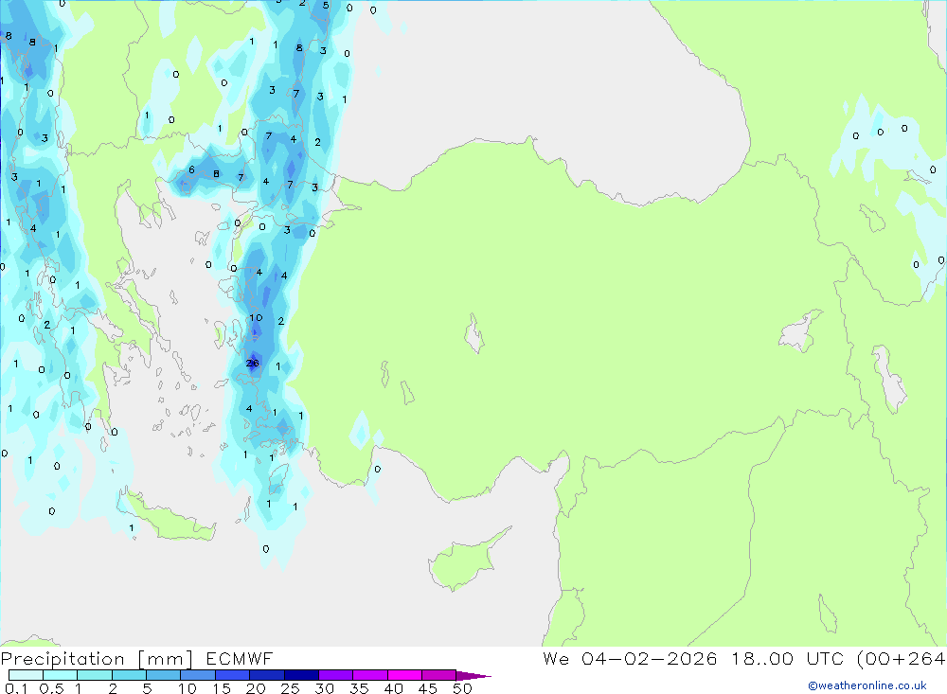Click legend scale label "20"
The height and width of the screenshot is (694, 947).
[256, 688]
